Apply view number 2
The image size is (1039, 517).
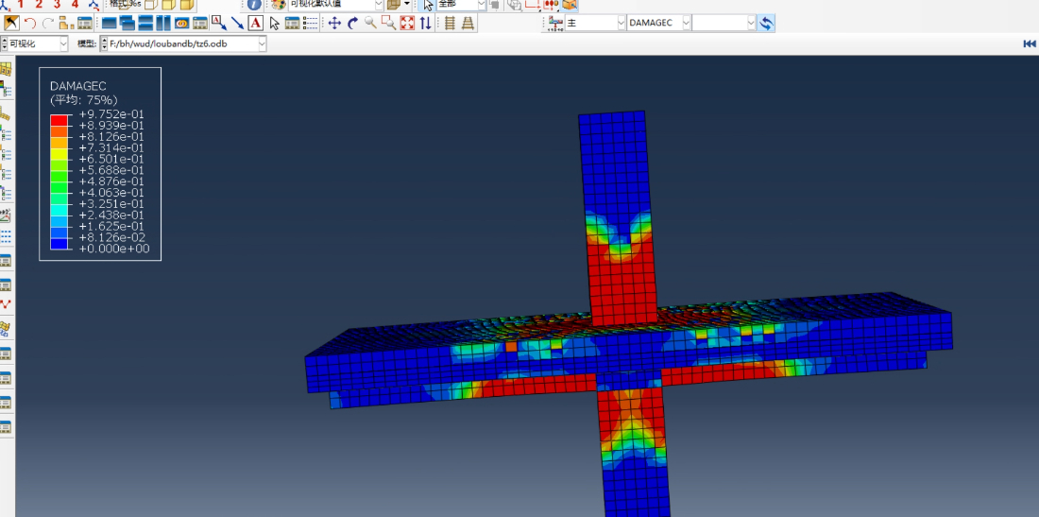[x=39, y=4]
